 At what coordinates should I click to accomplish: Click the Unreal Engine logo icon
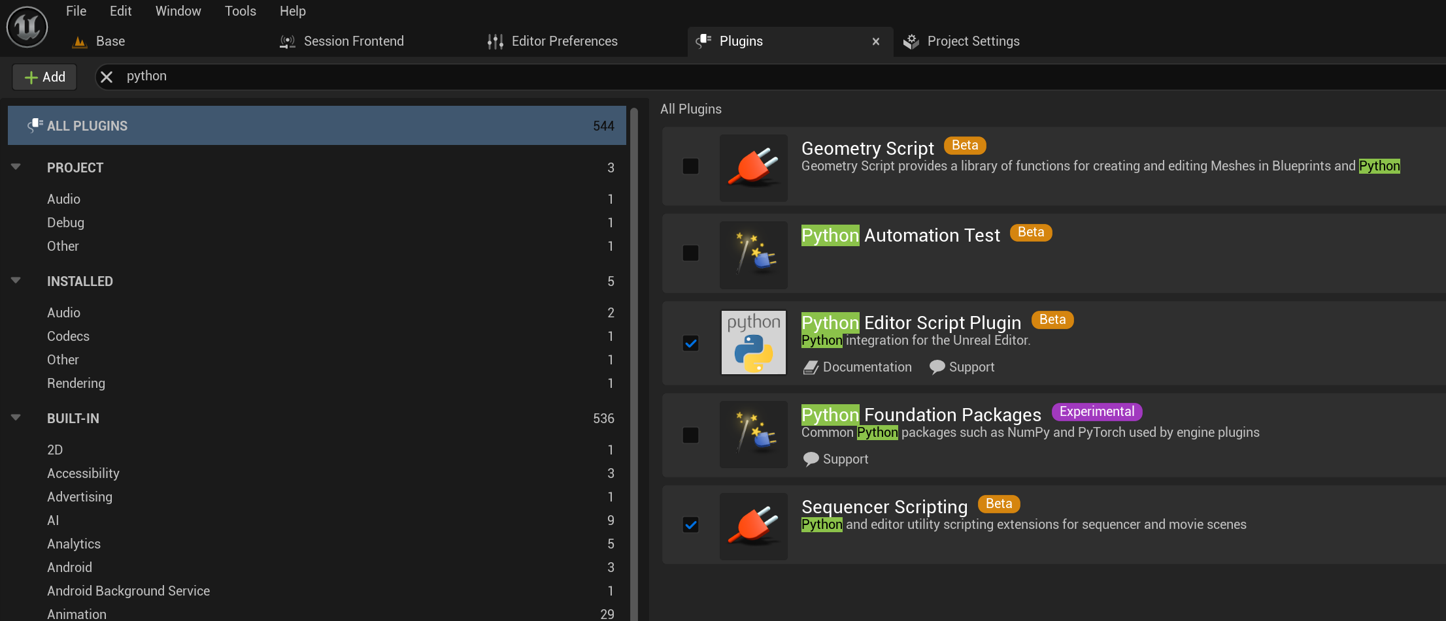[x=27, y=27]
